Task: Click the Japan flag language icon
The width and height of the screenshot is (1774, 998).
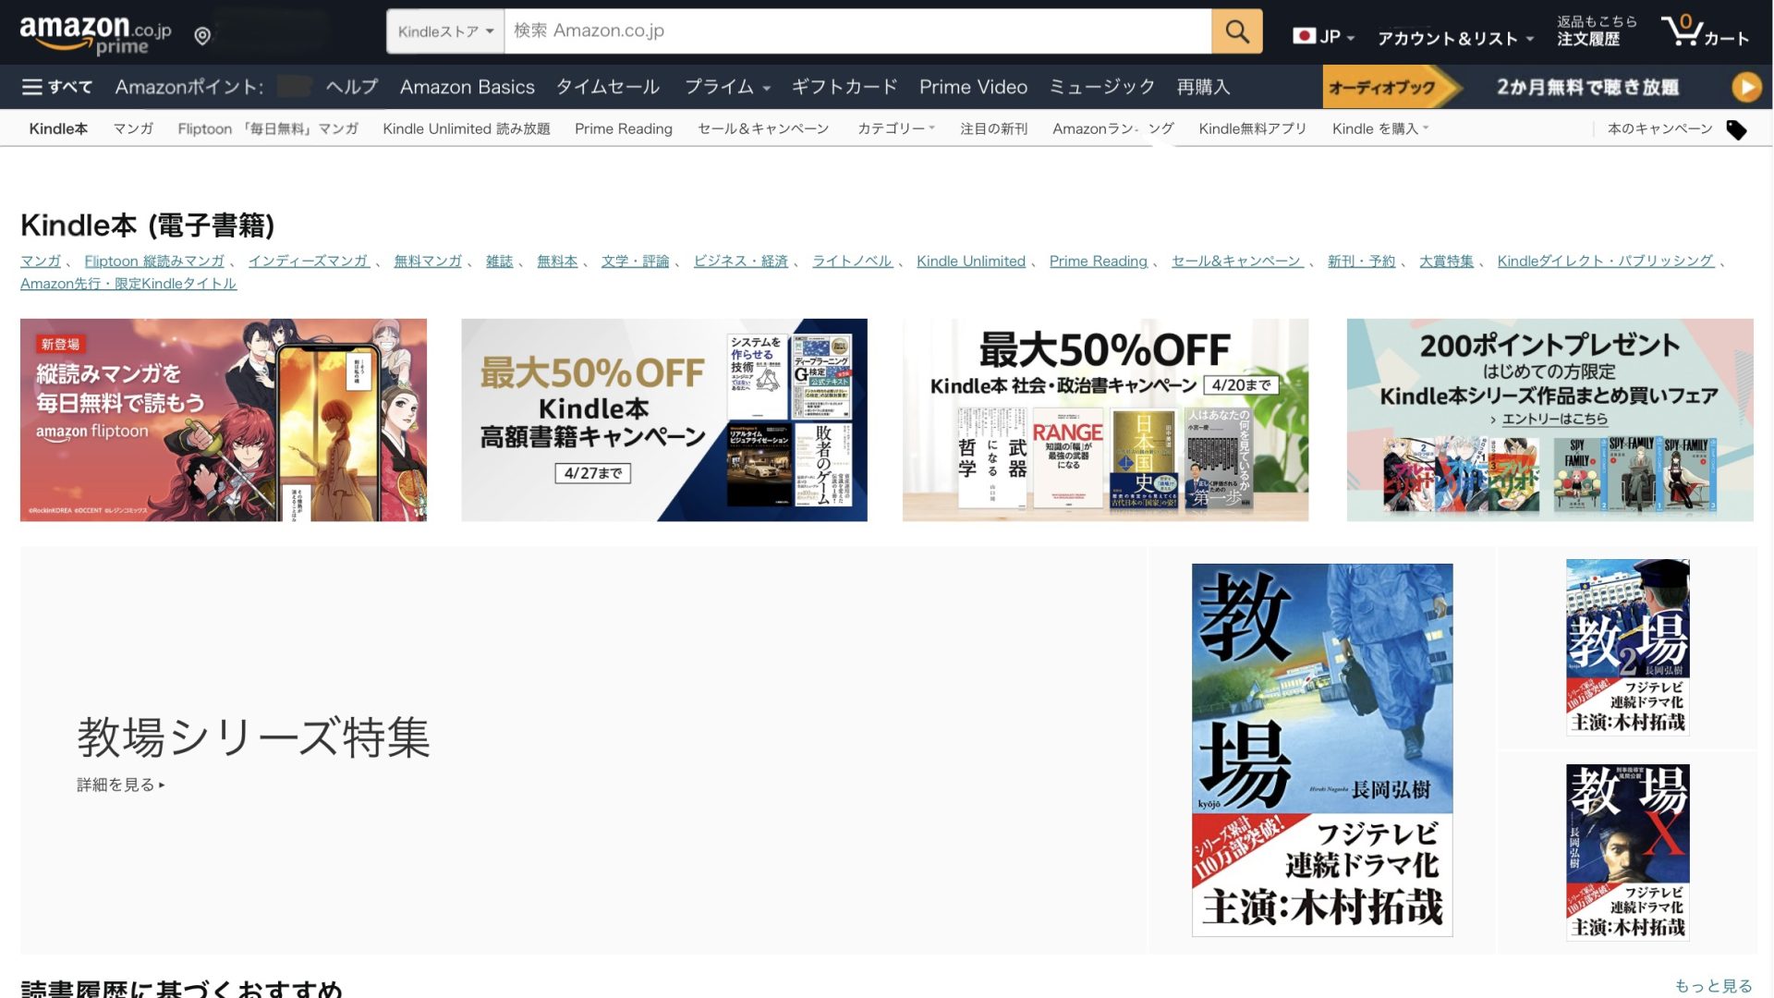Action: pos(1304,36)
